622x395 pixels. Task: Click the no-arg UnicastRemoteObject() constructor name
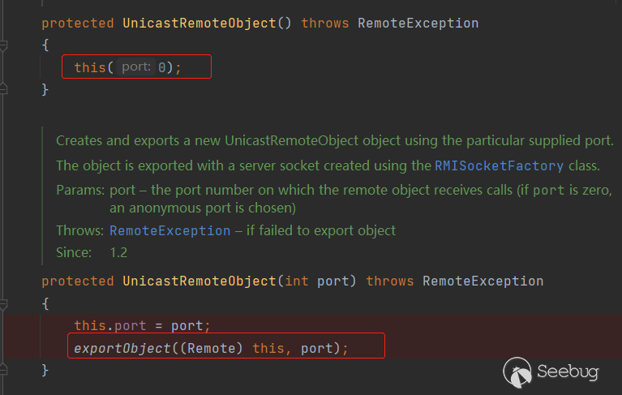tap(199, 23)
